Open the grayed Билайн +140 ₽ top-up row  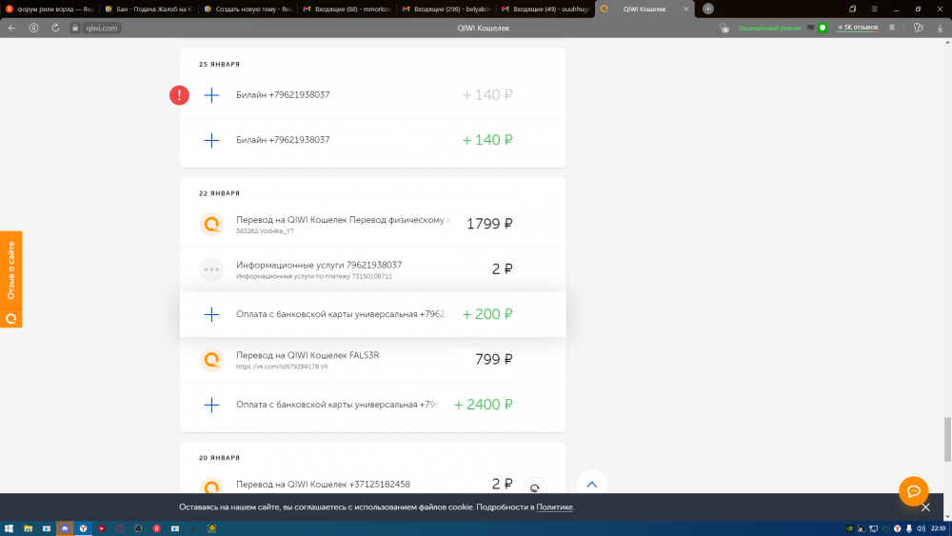tap(373, 95)
